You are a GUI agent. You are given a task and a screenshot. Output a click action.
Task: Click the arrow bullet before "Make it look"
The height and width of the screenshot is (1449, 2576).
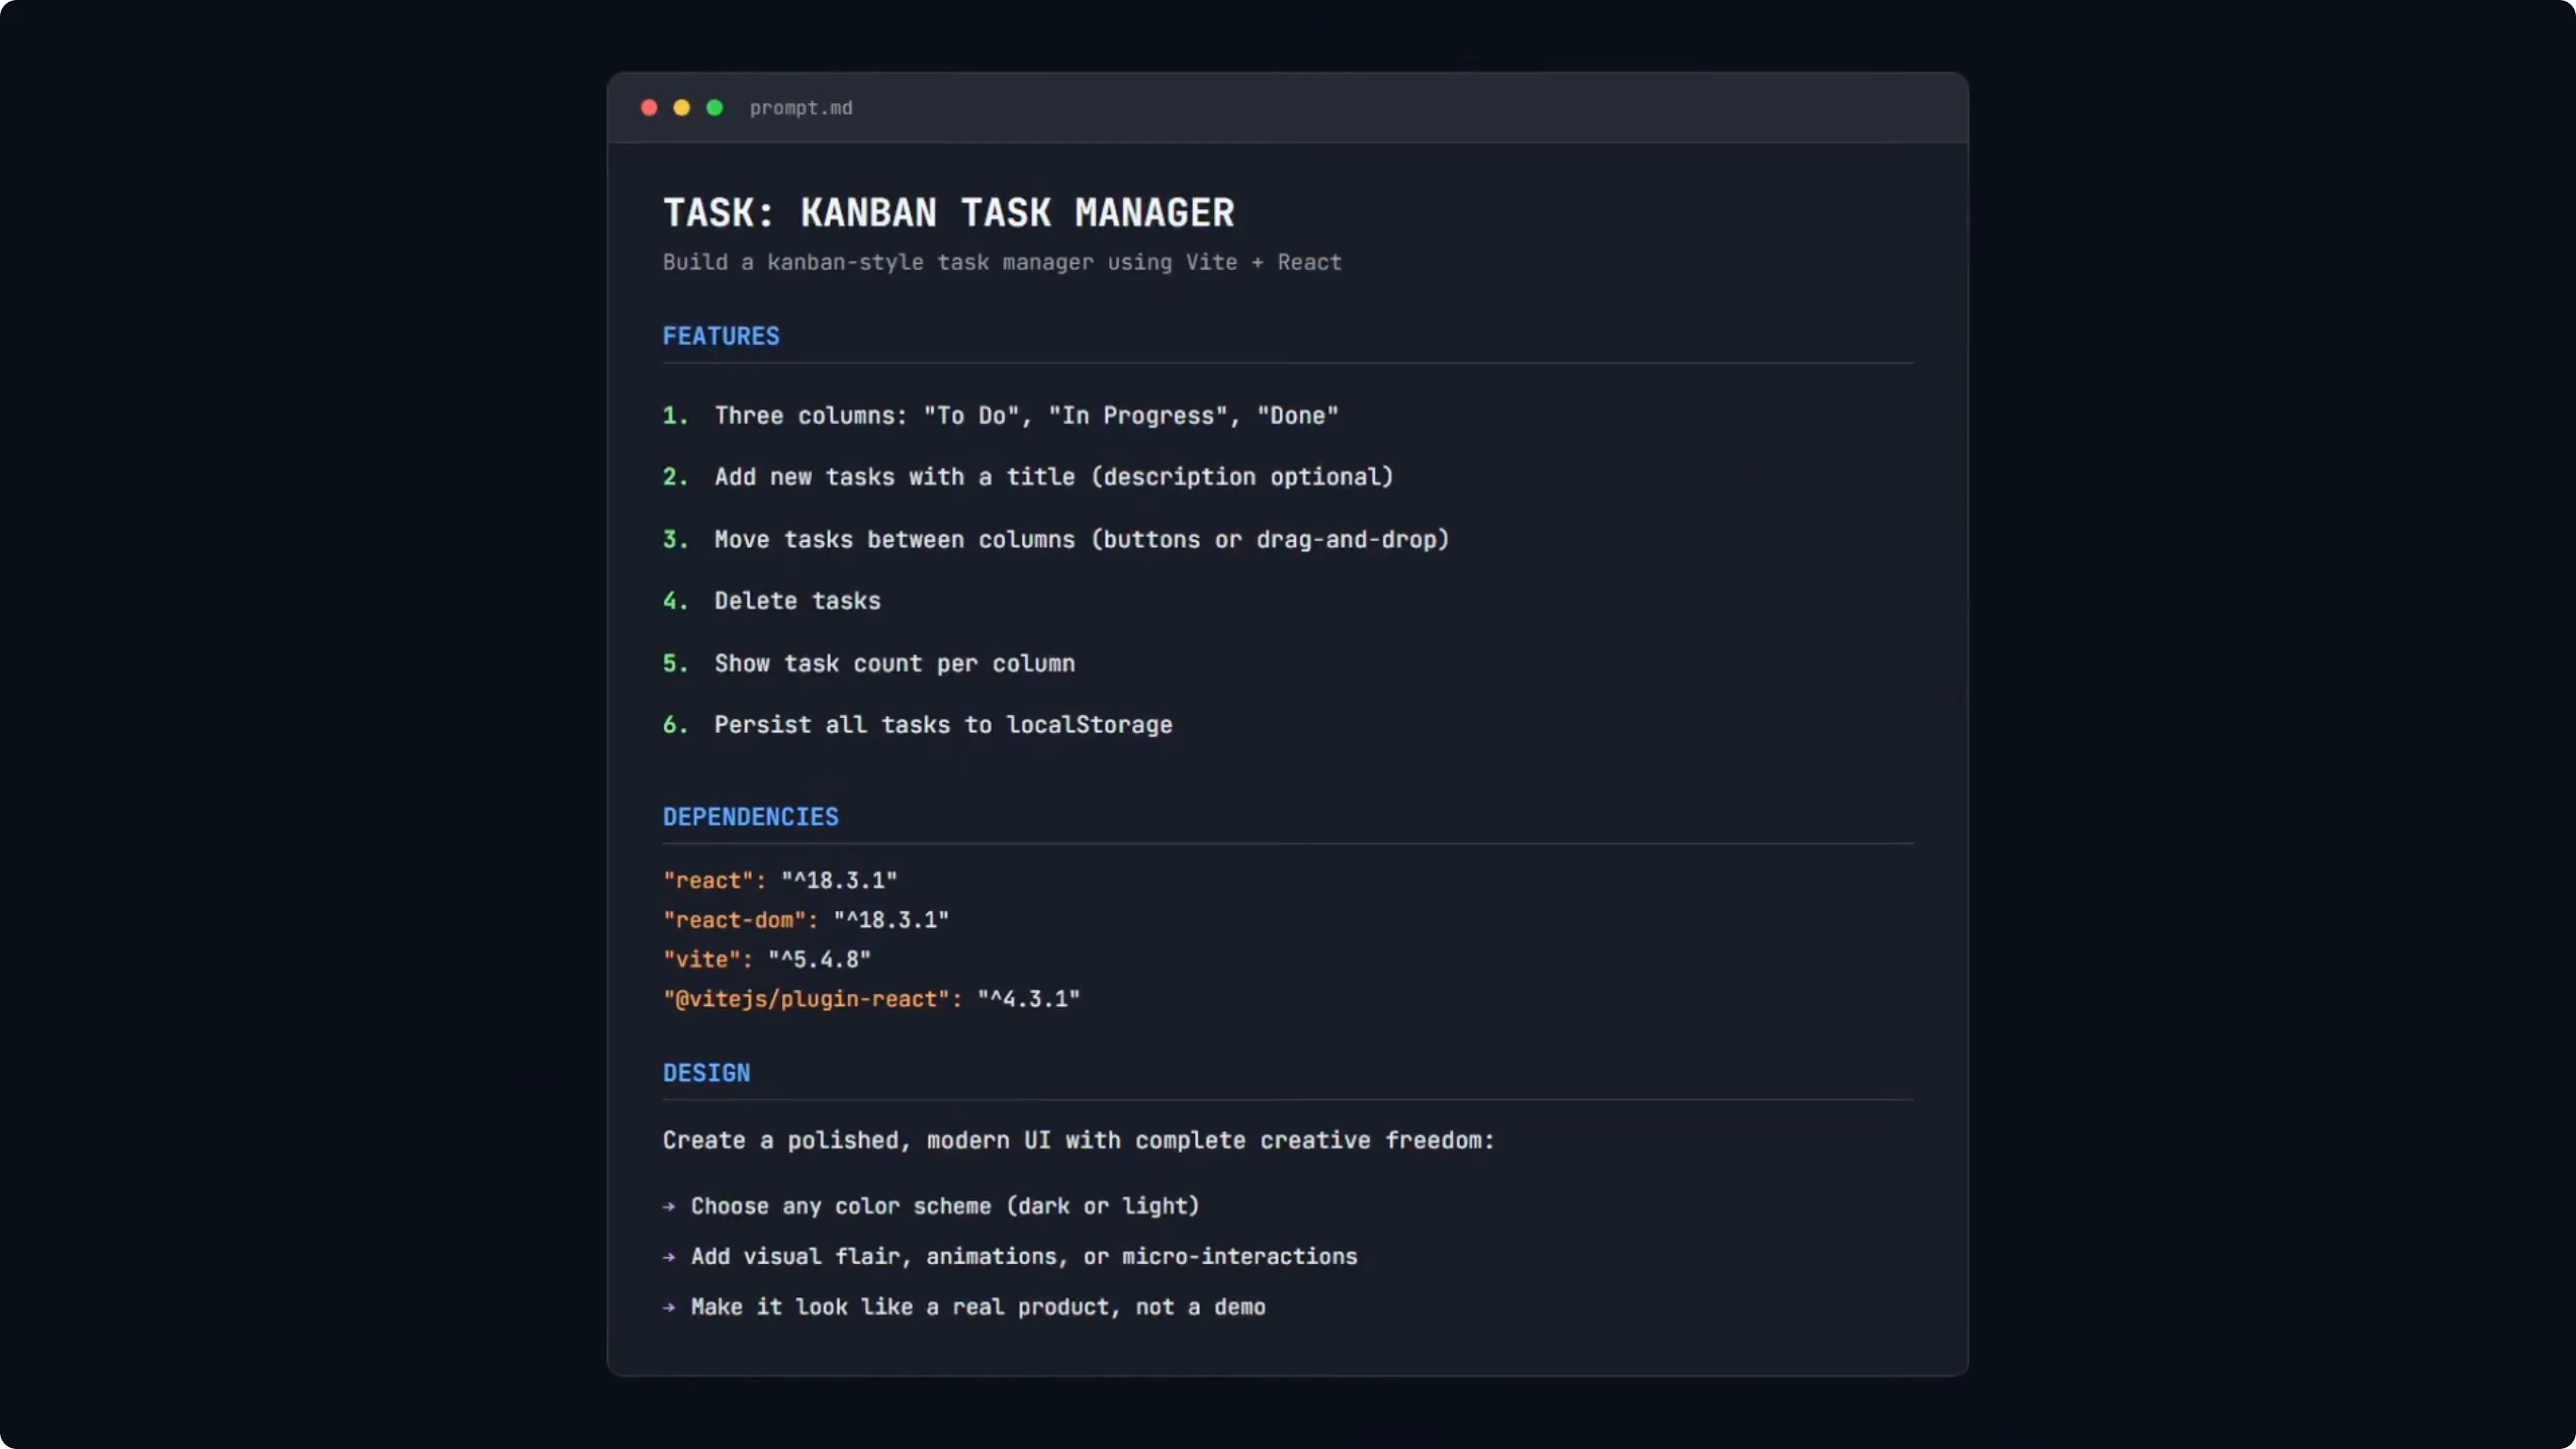[x=669, y=1308]
